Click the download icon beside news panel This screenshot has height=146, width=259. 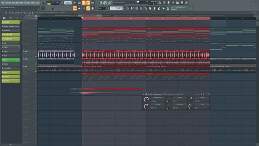(168, 8)
